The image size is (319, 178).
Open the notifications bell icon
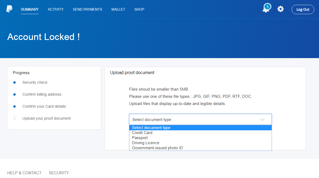point(266,9)
